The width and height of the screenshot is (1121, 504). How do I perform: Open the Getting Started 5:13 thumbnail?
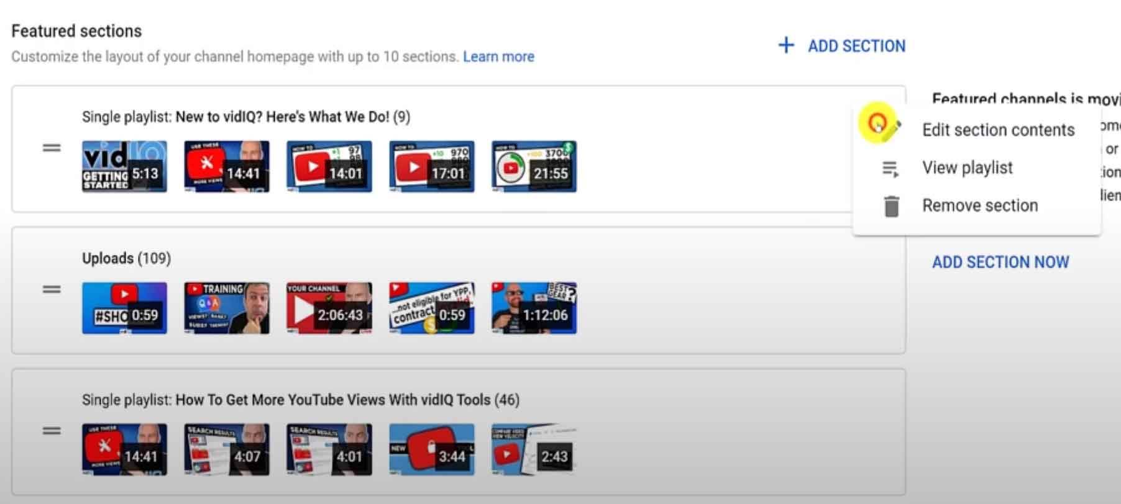pos(124,166)
